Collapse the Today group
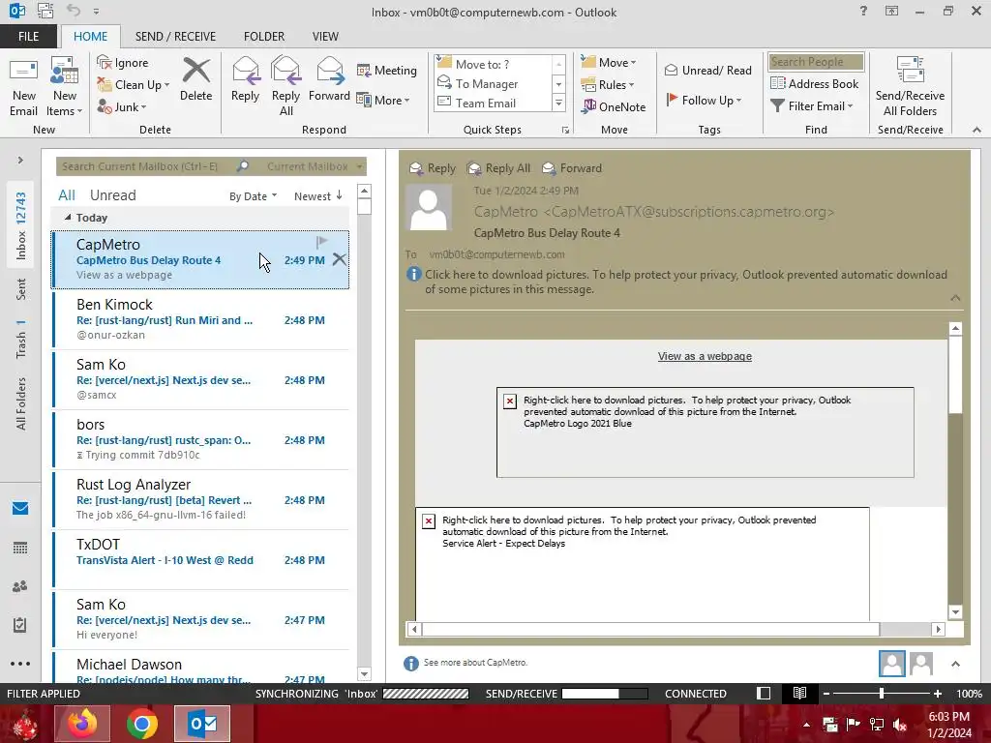Screen dimensions: 991x743 click(68, 218)
